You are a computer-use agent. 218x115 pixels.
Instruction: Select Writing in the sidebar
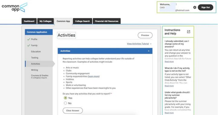pyautogui.click(x=34, y=70)
